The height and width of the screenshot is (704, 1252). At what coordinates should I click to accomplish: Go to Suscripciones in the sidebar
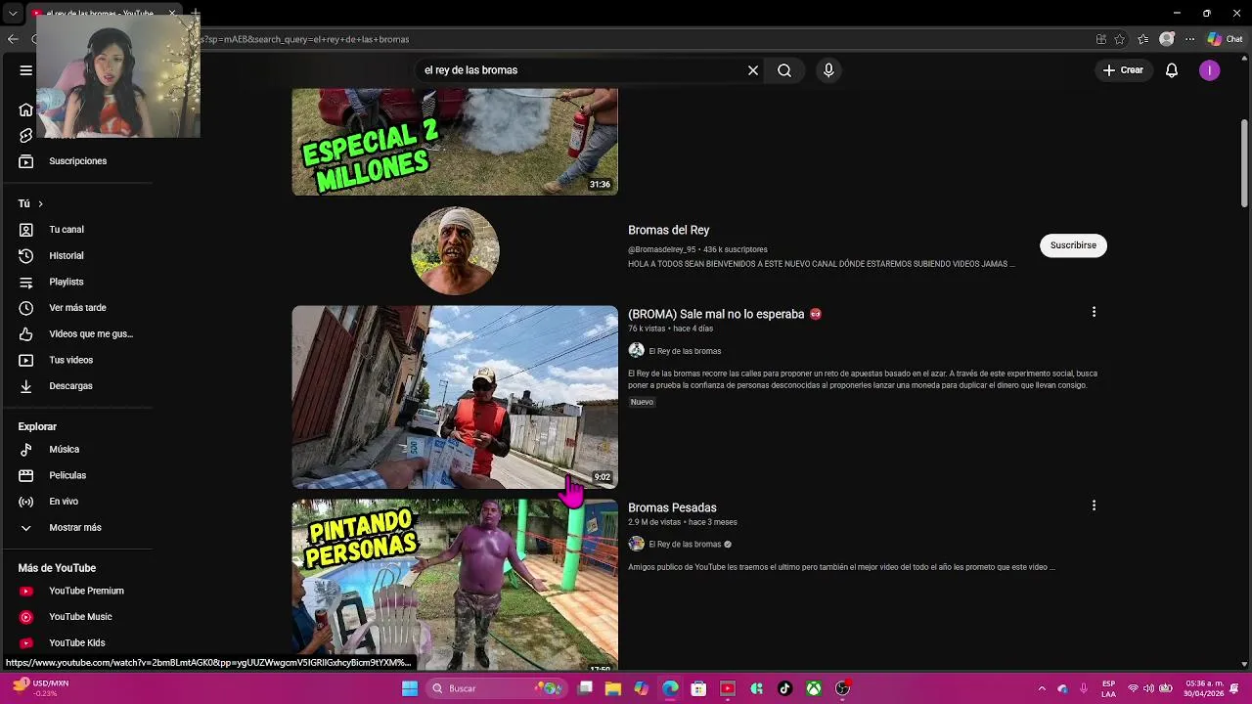point(78,161)
